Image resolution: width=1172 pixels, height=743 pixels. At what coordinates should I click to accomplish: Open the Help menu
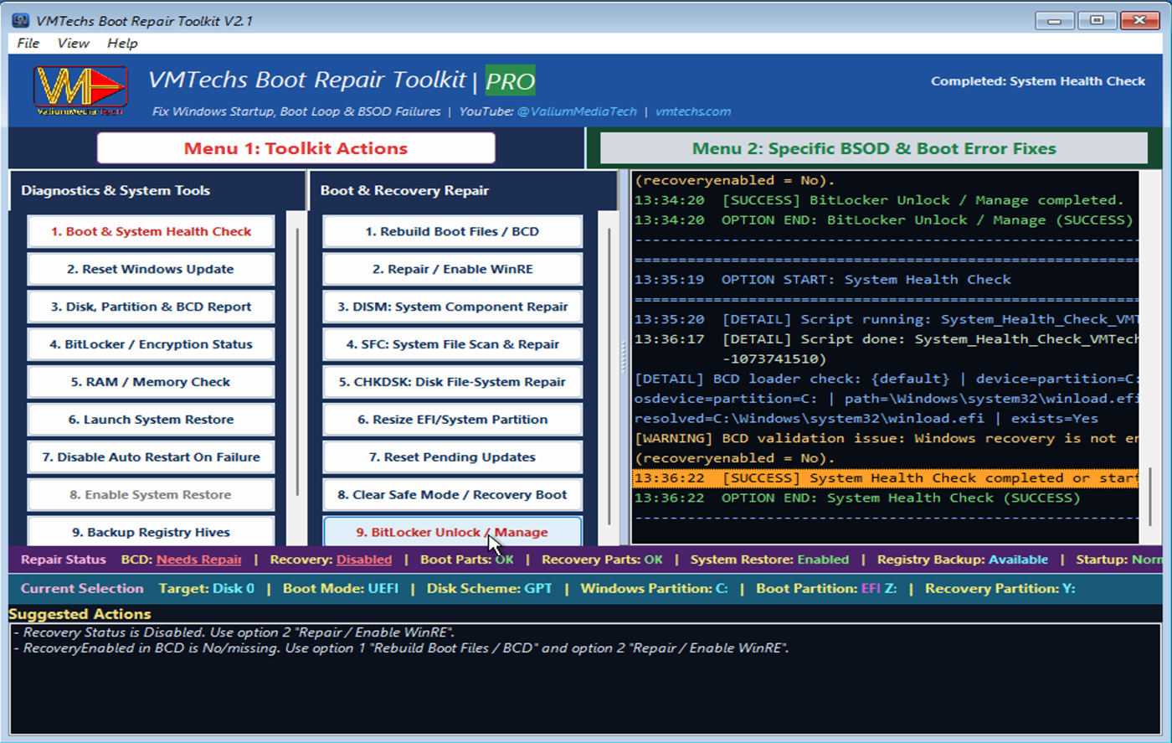coord(122,43)
